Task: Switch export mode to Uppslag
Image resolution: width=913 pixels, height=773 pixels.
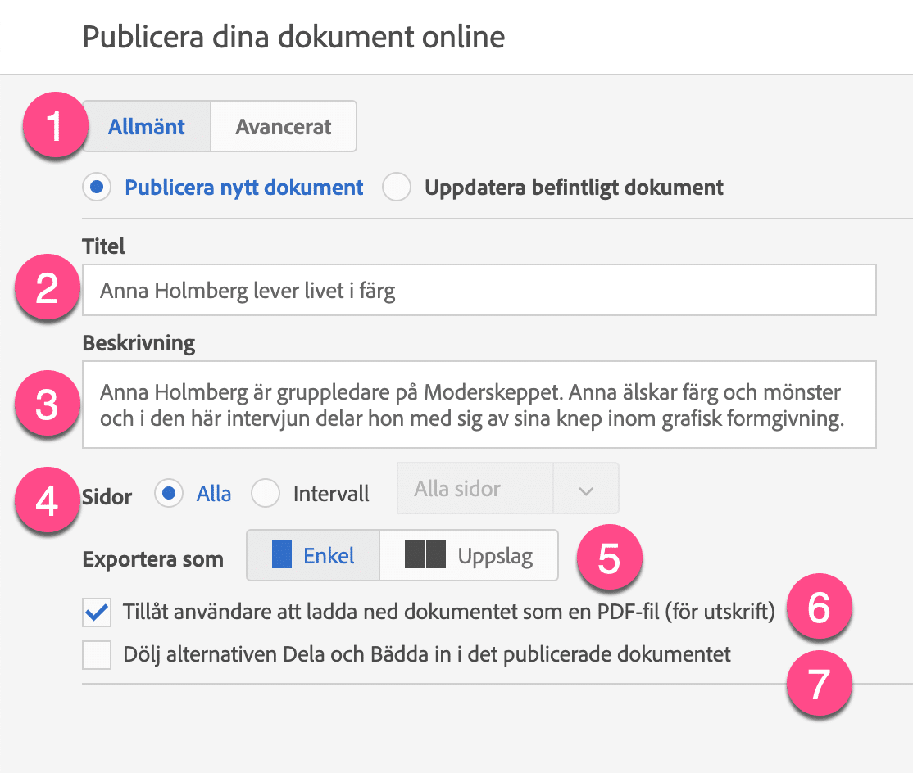Action: click(467, 555)
